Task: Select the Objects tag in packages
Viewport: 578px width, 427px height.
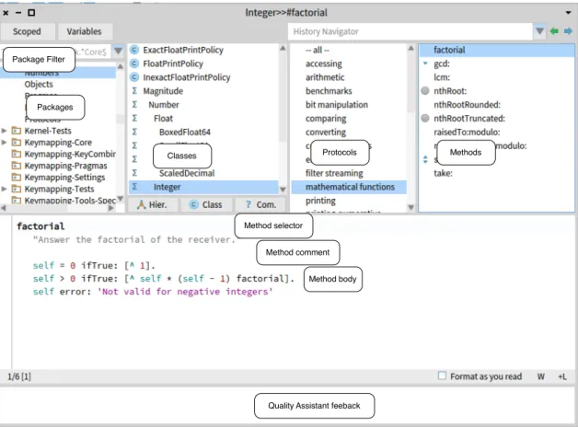Action: tap(39, 84)
